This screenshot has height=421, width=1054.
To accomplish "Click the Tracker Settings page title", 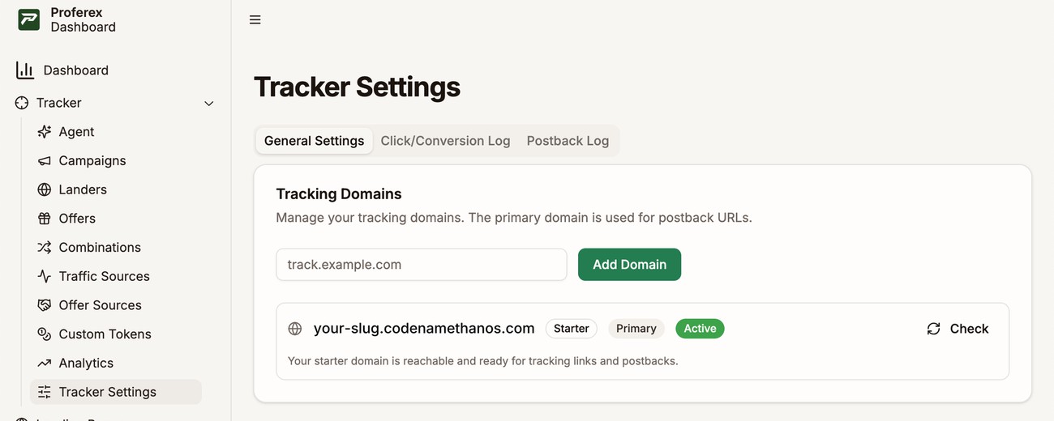I will coord(358,87).
